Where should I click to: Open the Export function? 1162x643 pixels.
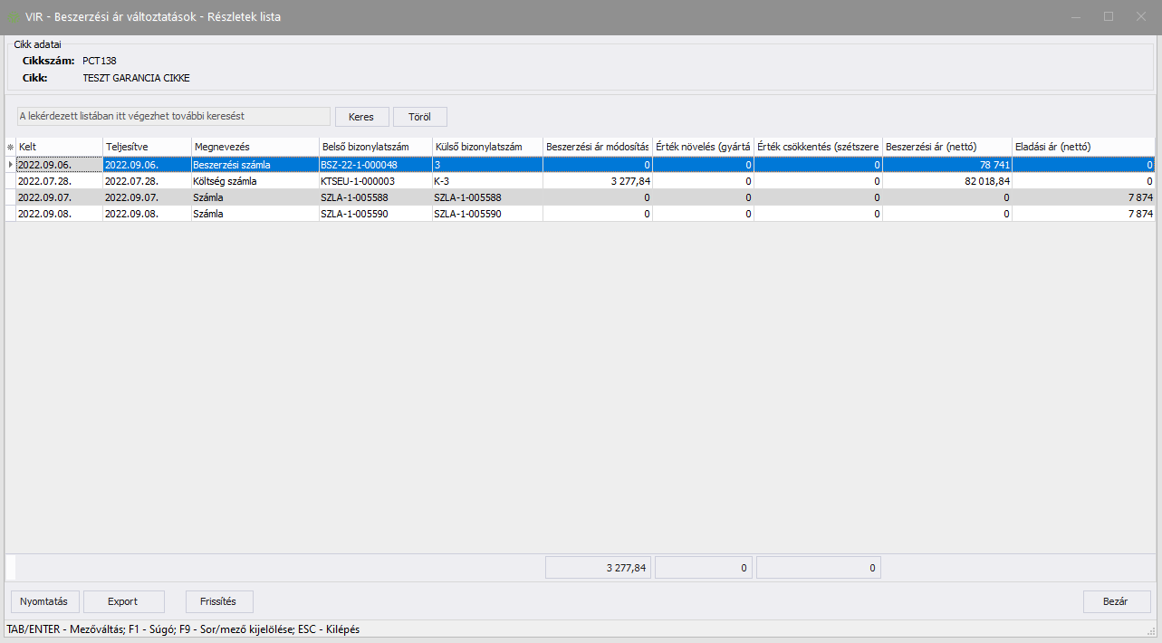click(123, 601)
